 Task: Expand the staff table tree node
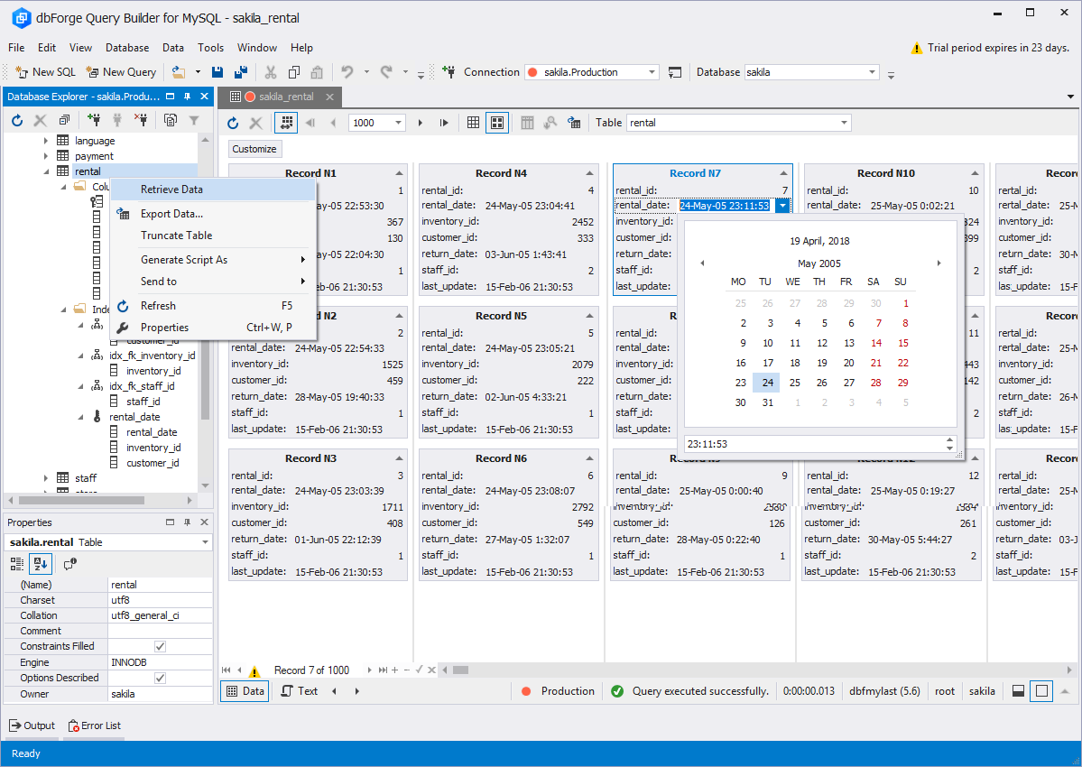[47, 478]
